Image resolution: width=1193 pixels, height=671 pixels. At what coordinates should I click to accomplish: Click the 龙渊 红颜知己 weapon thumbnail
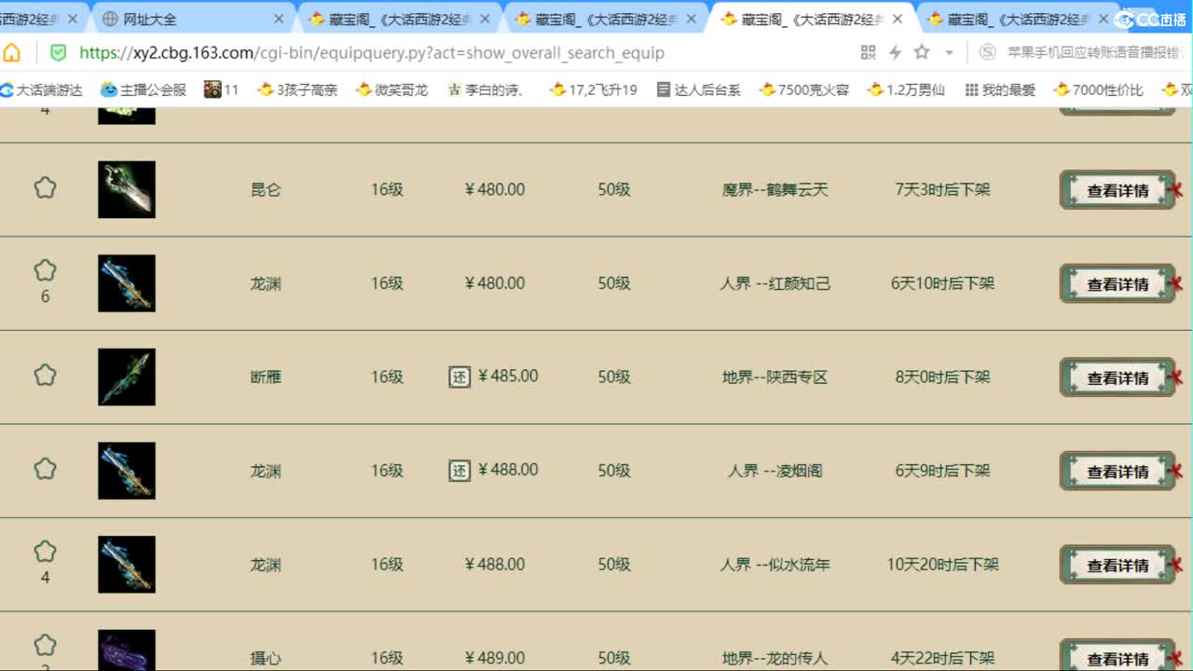(127, 283)
